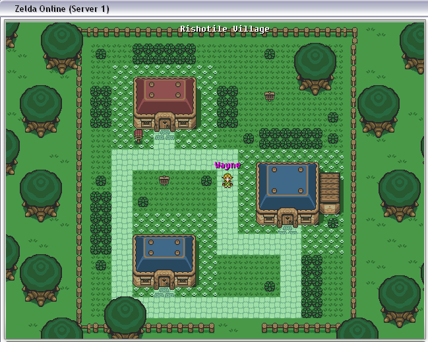This screenshot has width=428, height=342.
Task: Click the wooden signpost left of Wayne
Action: click(x=164, y=180)
